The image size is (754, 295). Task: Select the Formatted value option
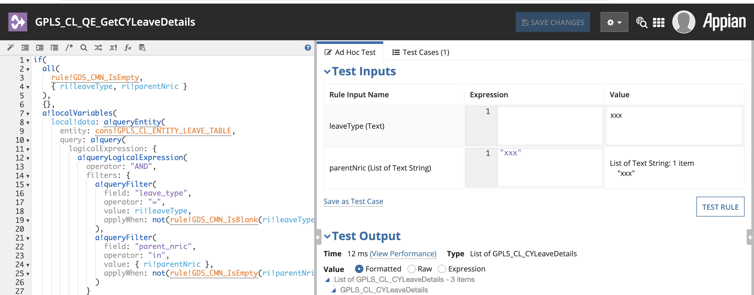coord(359,269)
